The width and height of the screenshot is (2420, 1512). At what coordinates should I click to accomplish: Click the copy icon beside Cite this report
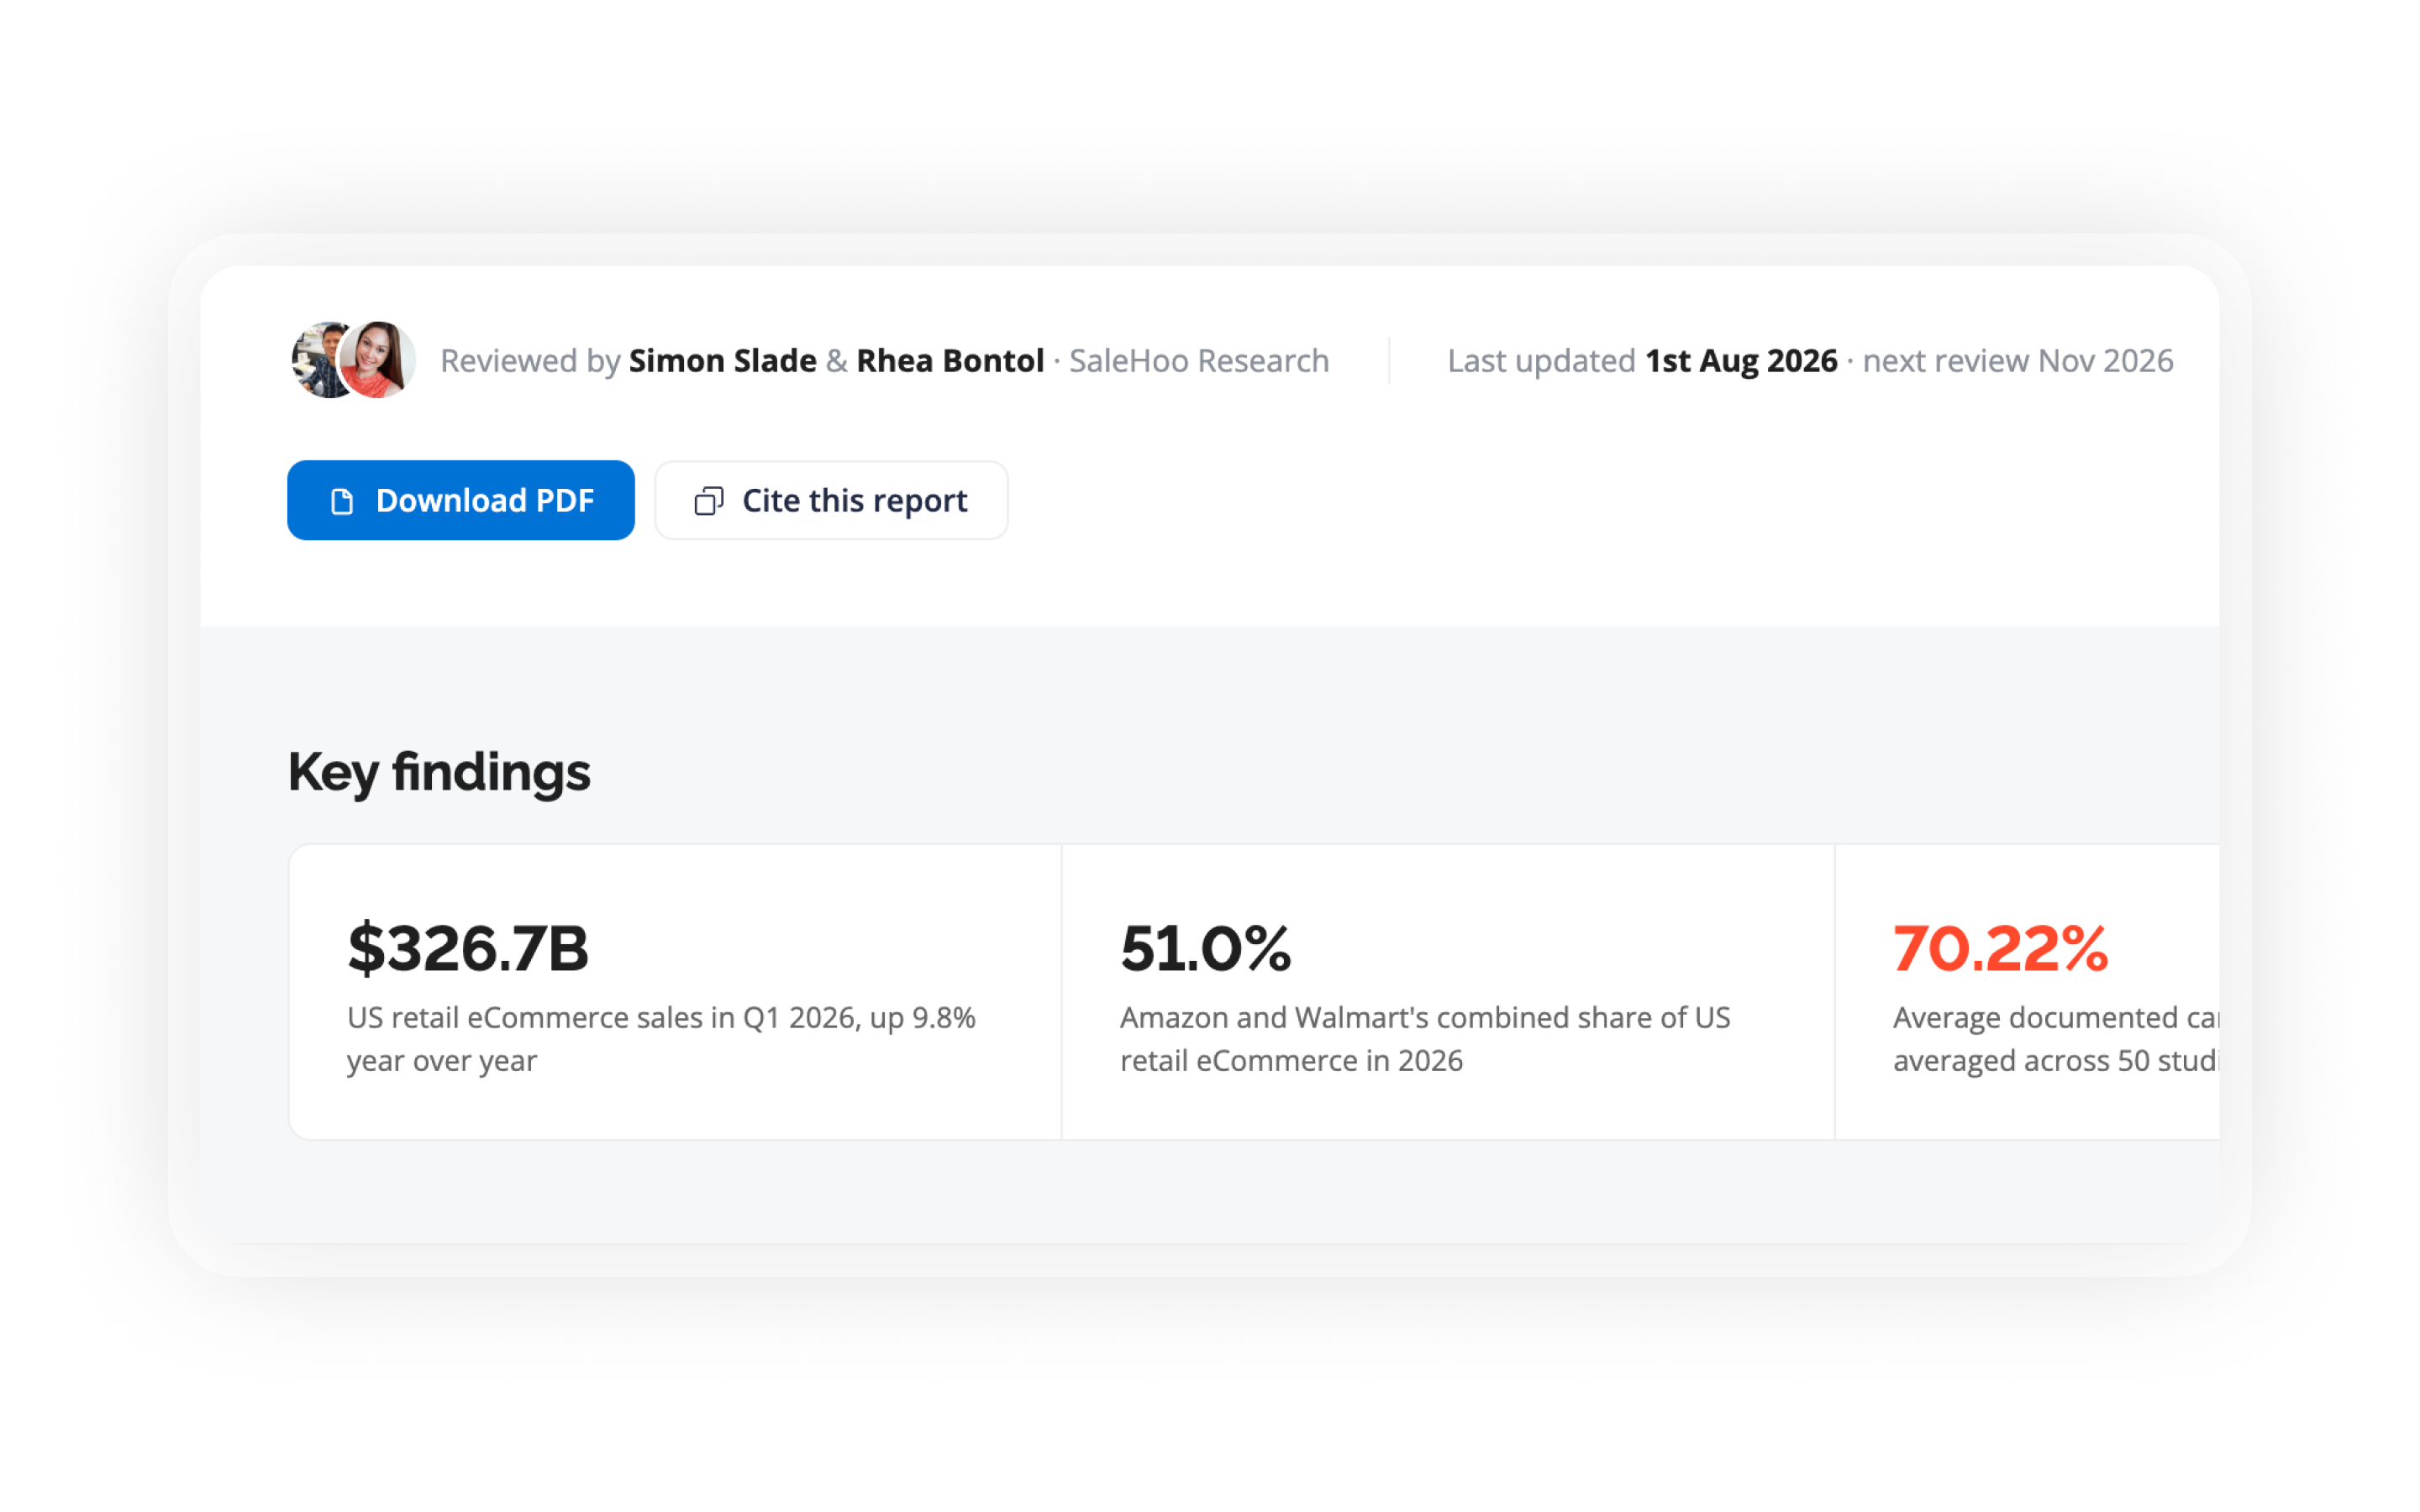point(709,501)
